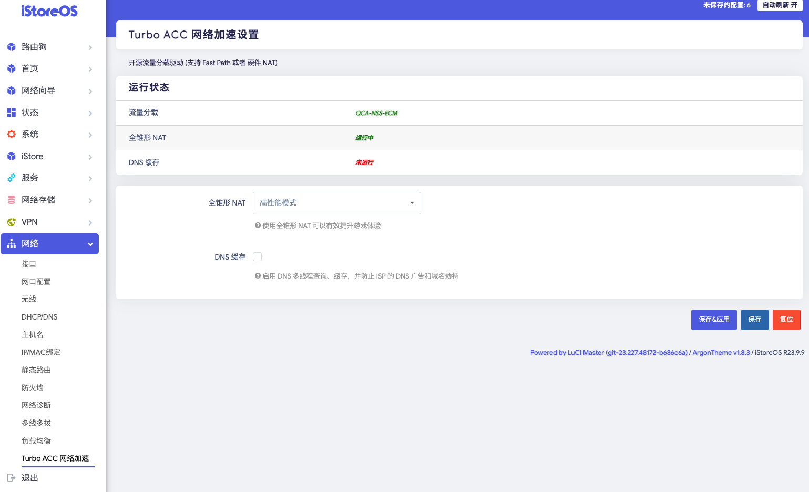Click the 保存&应用 button

pyautogui.click(x=713, y=320)
